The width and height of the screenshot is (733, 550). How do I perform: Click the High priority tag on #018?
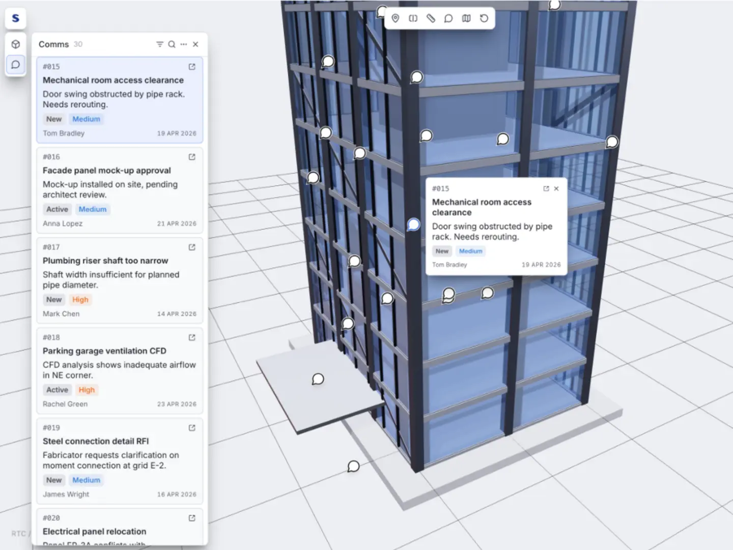click(87, 390)
